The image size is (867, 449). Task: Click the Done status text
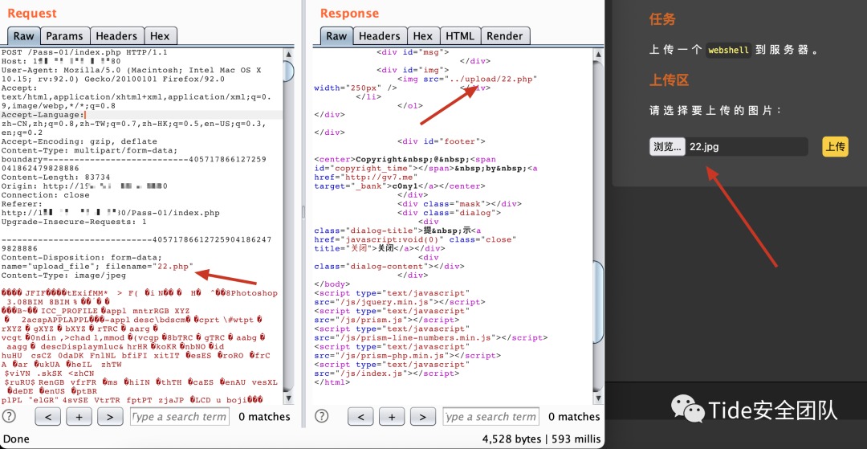[x=16, y=439]
